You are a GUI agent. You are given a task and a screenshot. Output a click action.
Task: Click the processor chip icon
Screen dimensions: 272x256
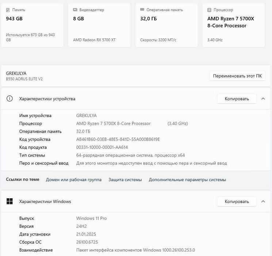click(x=209, y=10)
